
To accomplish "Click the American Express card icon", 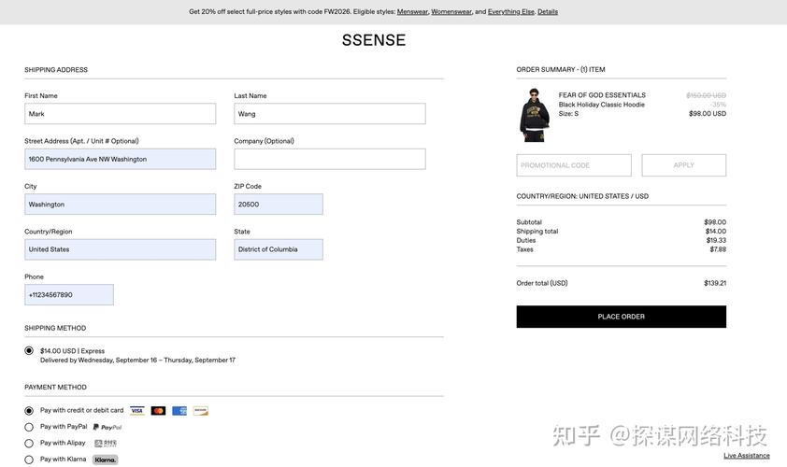I will coord(179,411).
